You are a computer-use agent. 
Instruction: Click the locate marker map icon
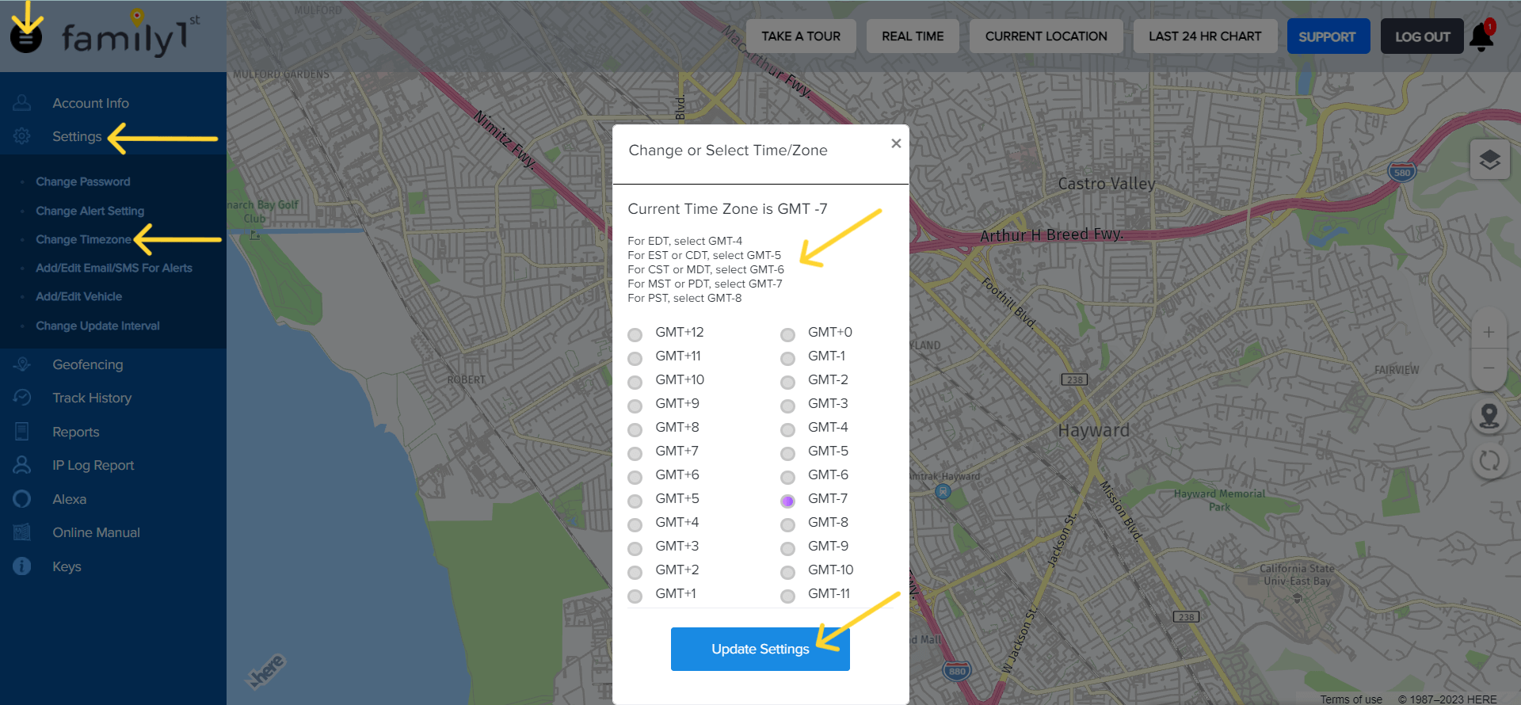[1489, 416]
